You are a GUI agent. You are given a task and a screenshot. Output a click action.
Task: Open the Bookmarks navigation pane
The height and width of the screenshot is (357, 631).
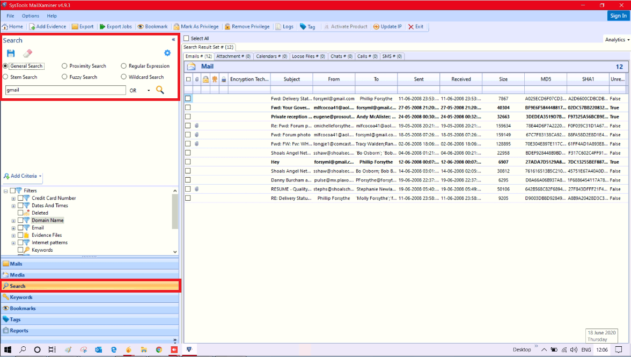(x=90, y=308)
